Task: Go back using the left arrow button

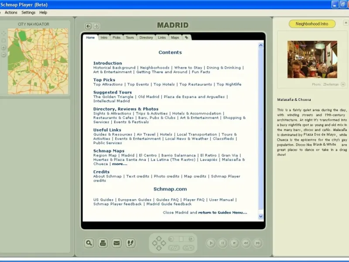Action: coord(88,26)
